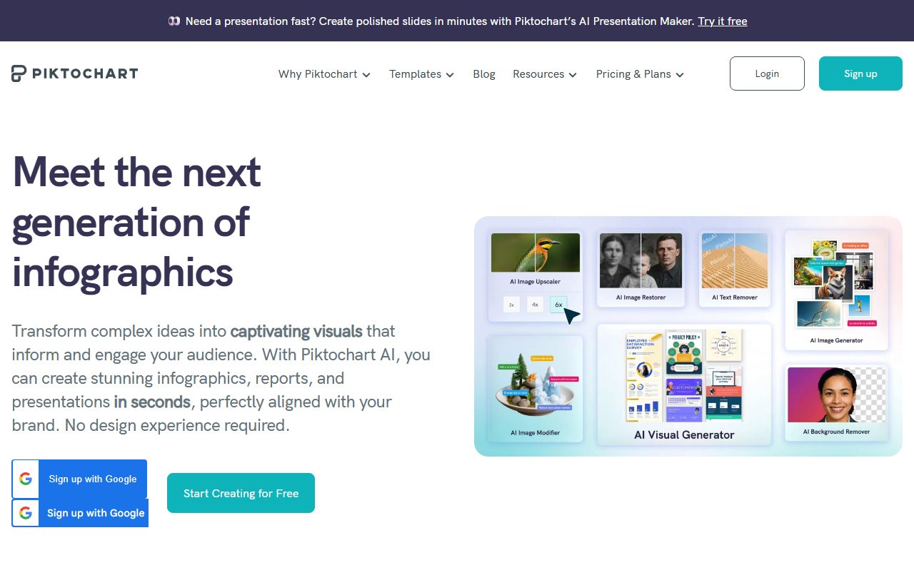Open the Resources dropdown menu
This screenshot has width=914, height=585.
click(x=545, y=74)
